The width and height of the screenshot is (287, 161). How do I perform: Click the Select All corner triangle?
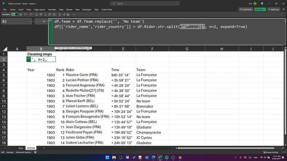5,49
